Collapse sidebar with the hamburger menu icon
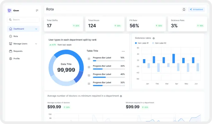Screen dimensions: 212x124 point(37,10)
